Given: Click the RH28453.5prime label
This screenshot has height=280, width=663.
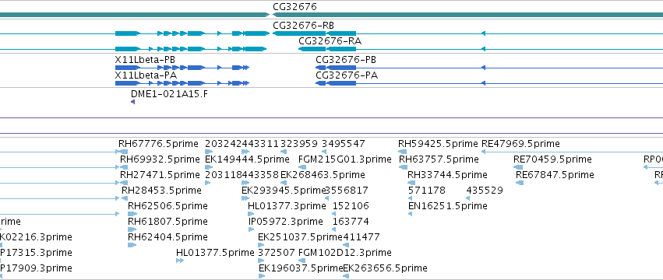Looking at the screenshot, I should point(161,191).
